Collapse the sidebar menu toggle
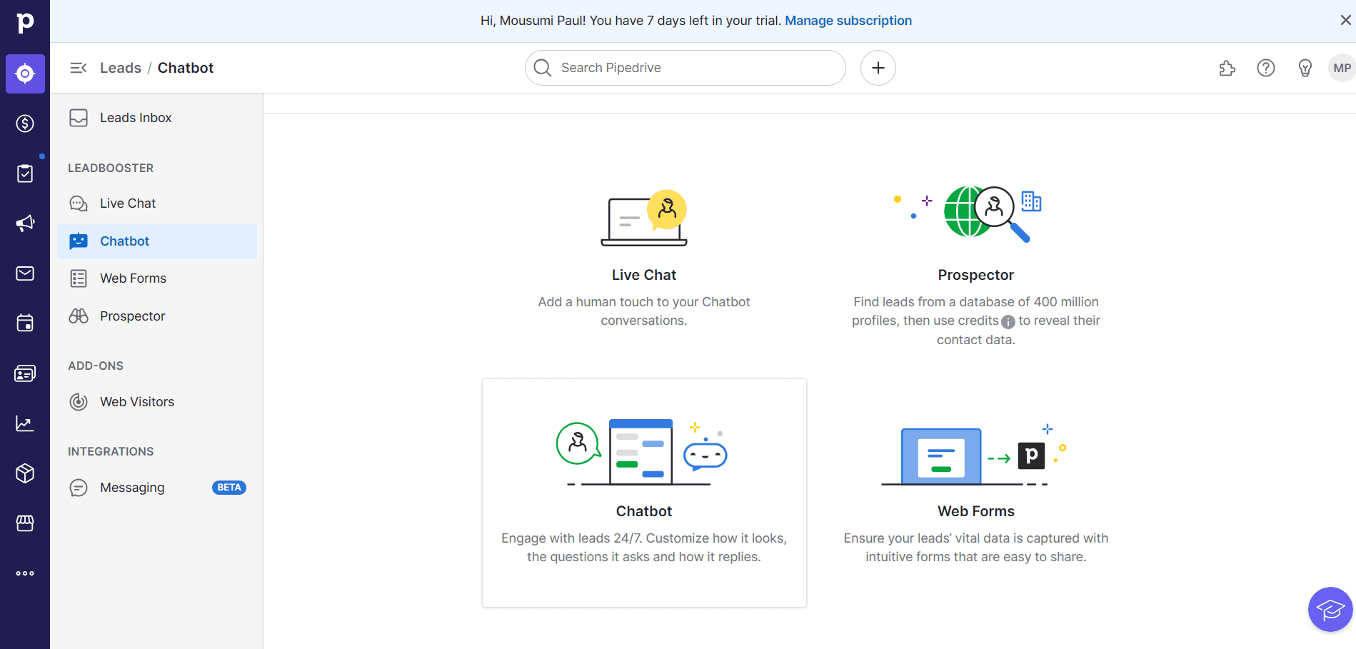 click(78, 68)
